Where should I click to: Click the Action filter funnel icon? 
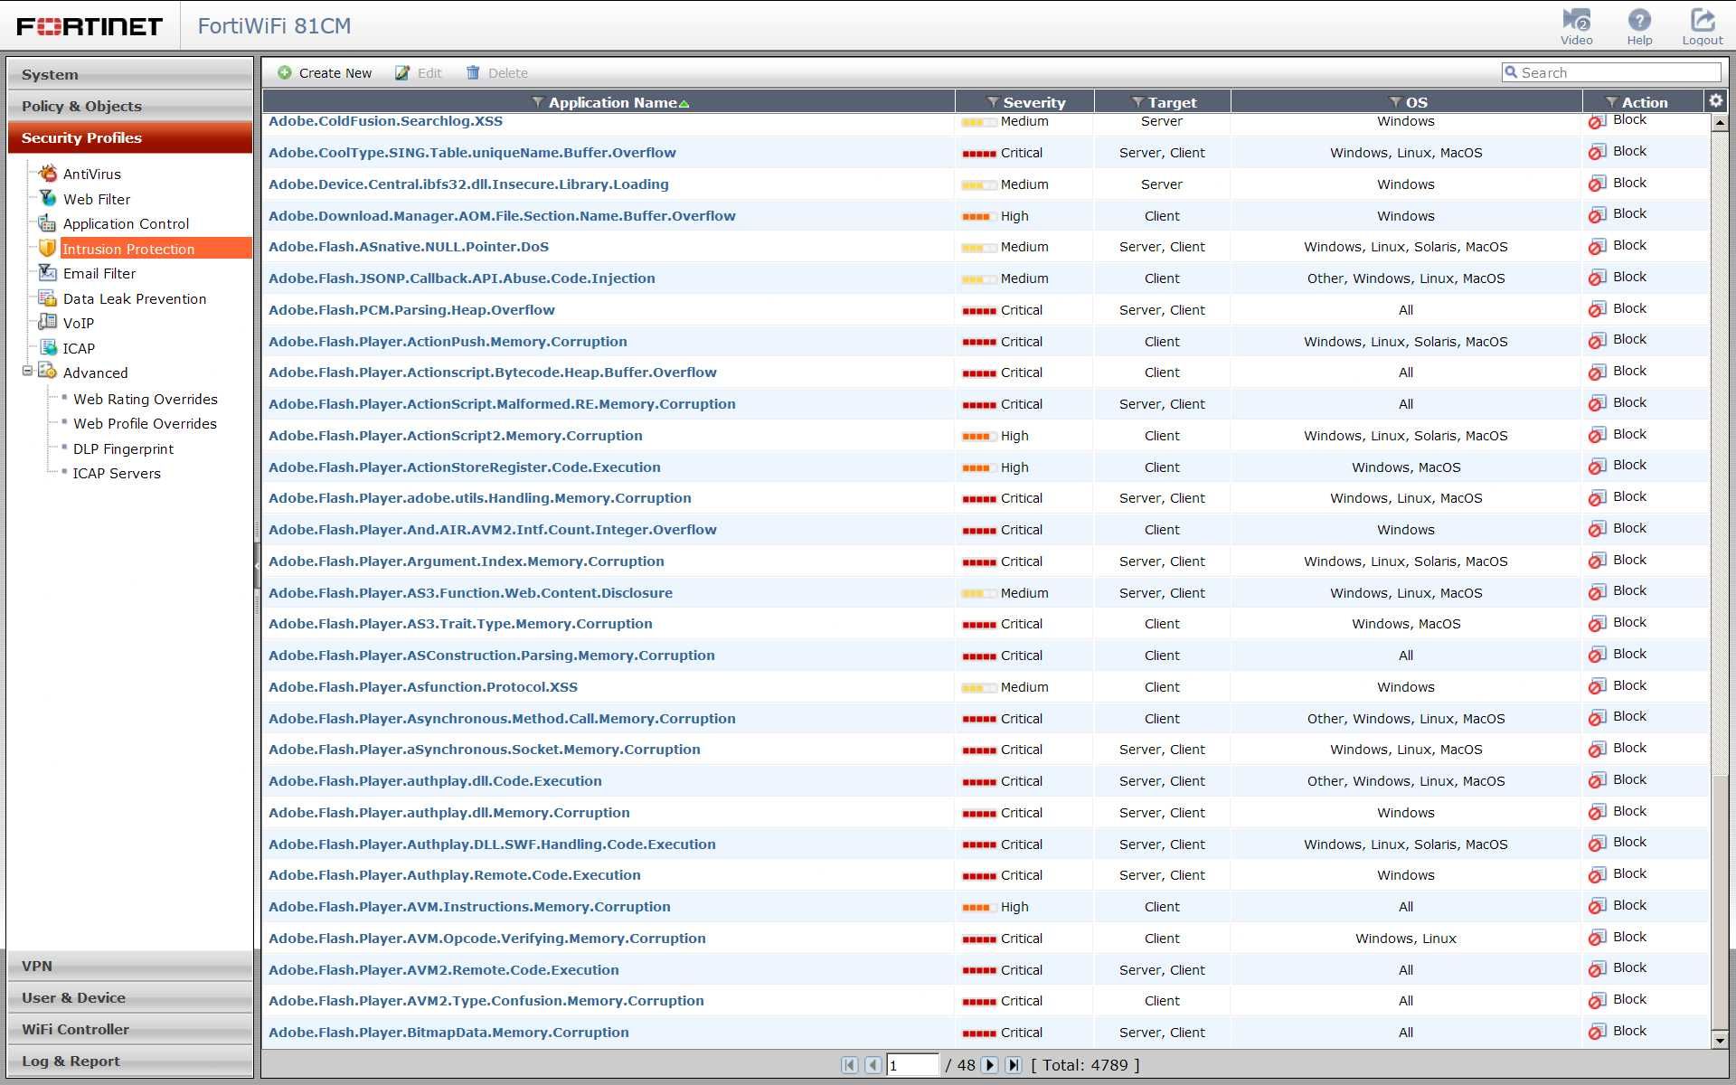1610,102
